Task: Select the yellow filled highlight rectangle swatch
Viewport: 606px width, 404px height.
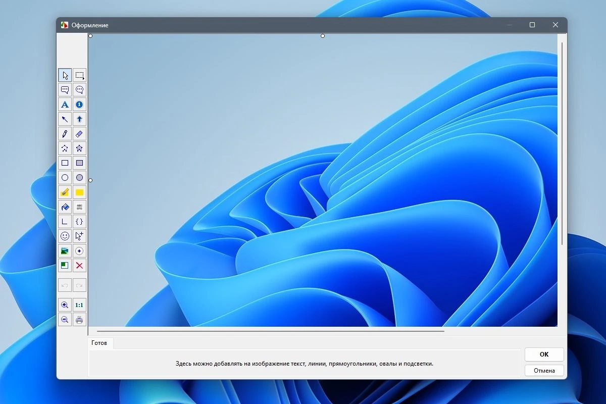Action: [79, 192]
